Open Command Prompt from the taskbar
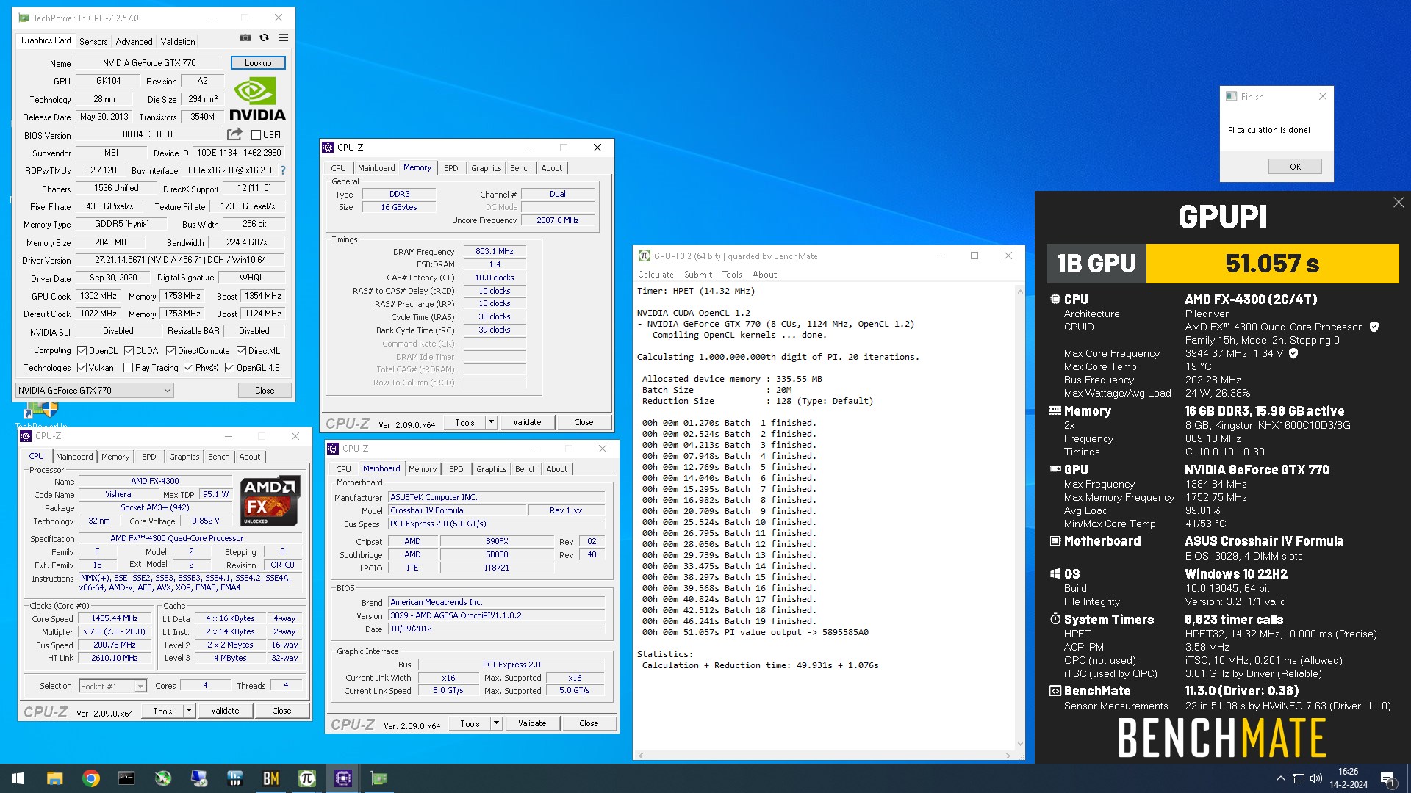The height and width of the screenshot is (793, 1411). [126, 778]
